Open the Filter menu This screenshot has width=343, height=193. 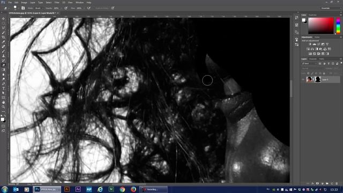pyautogui.click(x=57, y=2)
